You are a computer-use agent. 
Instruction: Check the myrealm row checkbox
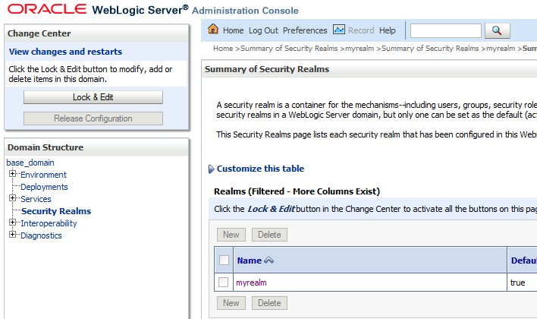coord(224,283)
